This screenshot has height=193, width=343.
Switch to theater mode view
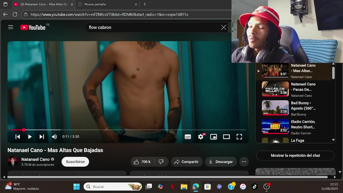tap(226, 137)
